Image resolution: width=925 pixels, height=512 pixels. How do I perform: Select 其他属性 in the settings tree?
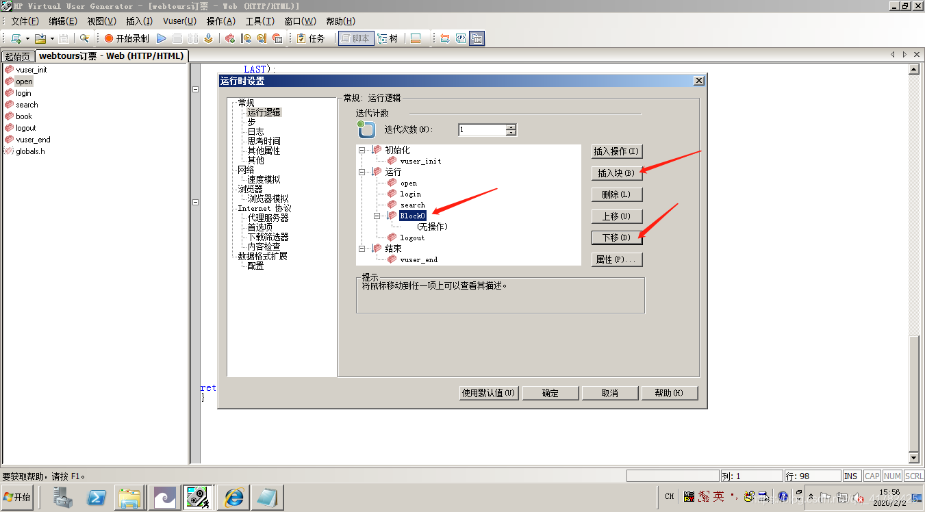pos(264,151)
